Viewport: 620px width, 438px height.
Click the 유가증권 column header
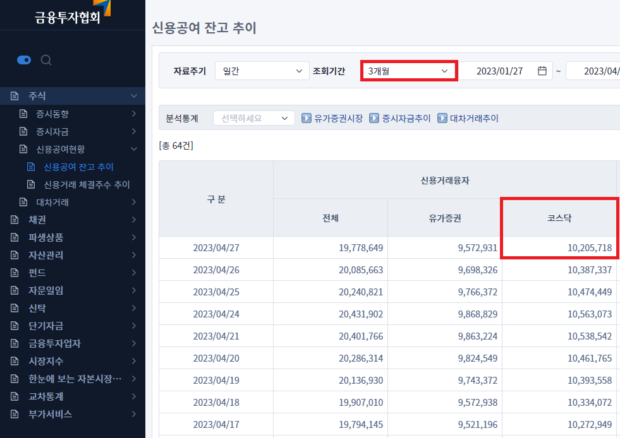pos(445,218)
